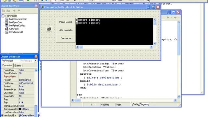This screenshot has height=117, width=208.
Task: Switch to Diagram tab in editor
Action: pos(144,104)
